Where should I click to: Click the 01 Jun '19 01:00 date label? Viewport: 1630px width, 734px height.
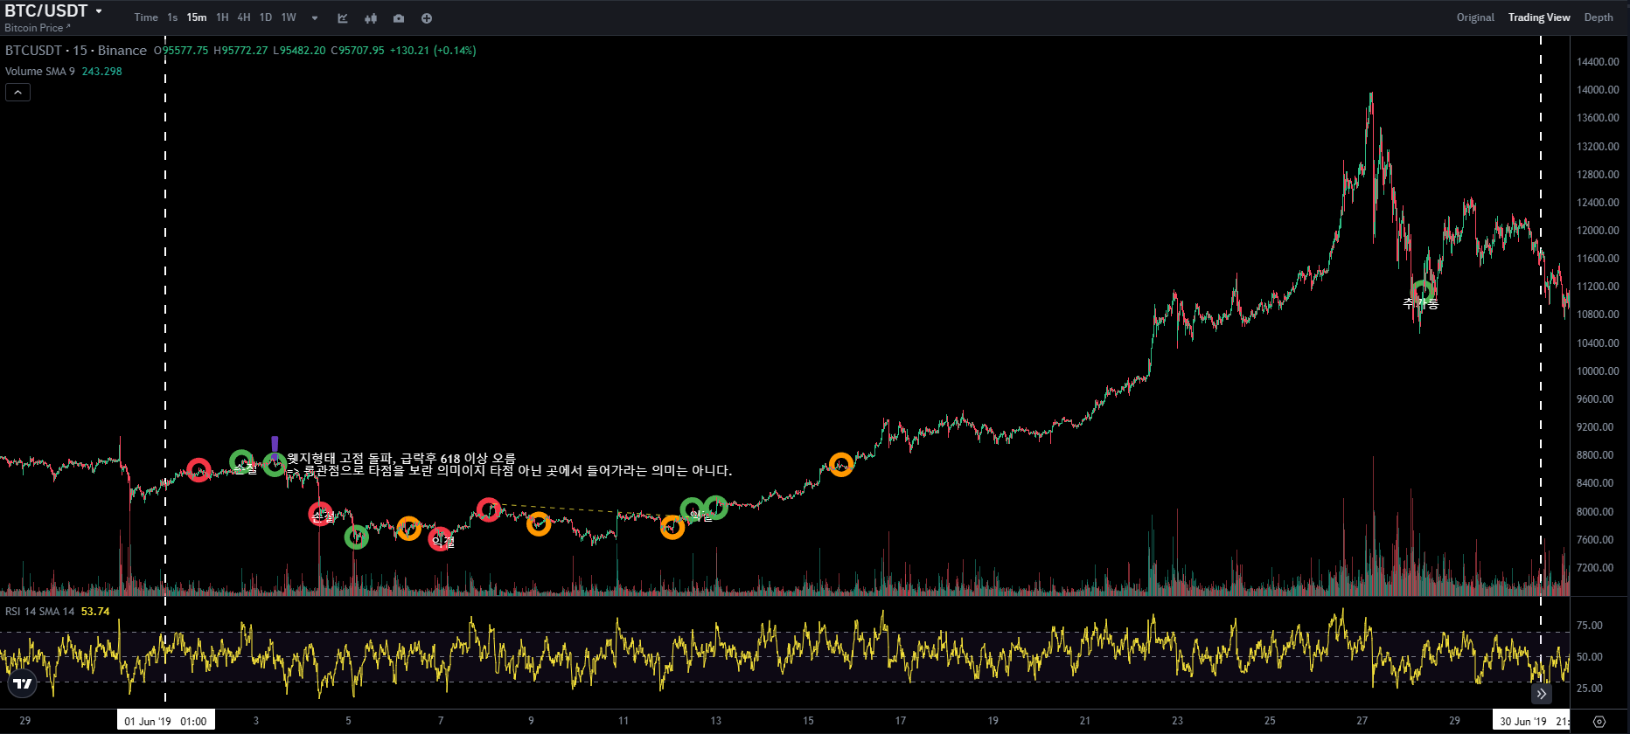(x=165, y=721)
